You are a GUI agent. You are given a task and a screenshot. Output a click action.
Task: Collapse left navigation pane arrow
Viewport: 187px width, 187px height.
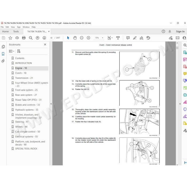click(51, 104)
